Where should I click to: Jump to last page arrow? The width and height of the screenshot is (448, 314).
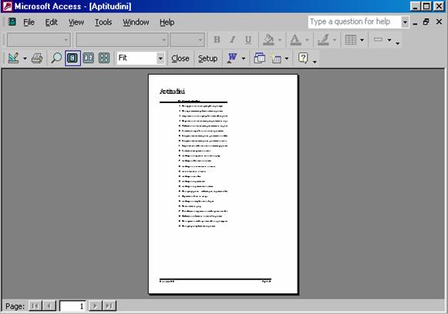tap(109, 306)
